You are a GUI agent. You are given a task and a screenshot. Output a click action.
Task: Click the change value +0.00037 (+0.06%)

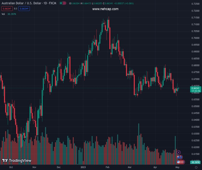pos(124,3)
